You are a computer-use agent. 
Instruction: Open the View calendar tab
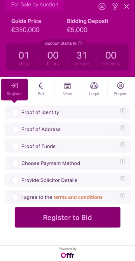click(x=67, y=89)
